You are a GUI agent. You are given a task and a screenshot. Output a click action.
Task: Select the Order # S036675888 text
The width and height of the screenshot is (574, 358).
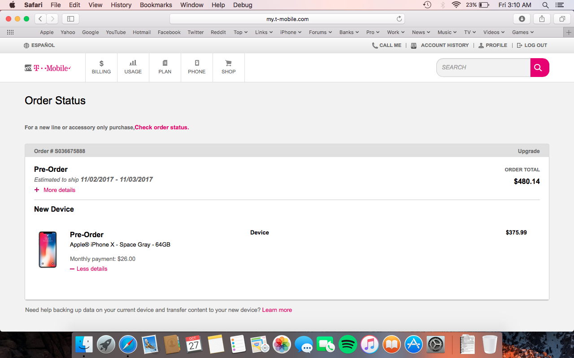coord(60,151)
